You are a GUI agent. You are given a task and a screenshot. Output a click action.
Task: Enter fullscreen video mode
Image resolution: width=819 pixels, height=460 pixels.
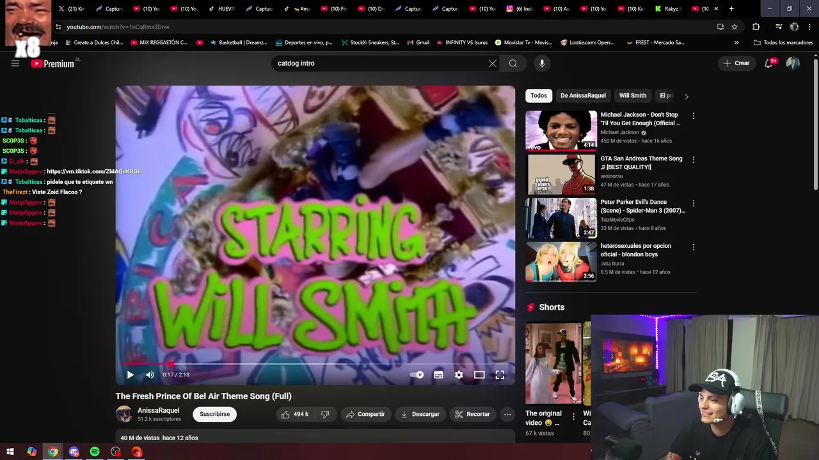tap(500, 375)
